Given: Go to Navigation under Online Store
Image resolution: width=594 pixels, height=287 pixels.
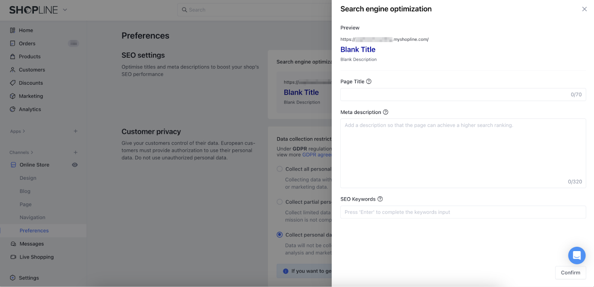Looking at the screenshot, I should point(32,218).
